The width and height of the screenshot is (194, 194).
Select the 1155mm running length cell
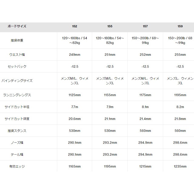click(x=110, y=95)
